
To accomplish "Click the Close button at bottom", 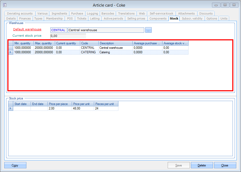I will tap(225, 165).
